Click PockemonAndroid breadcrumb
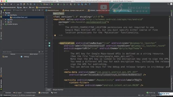Screen dimensions: 173x97 (x=8, y=8)
